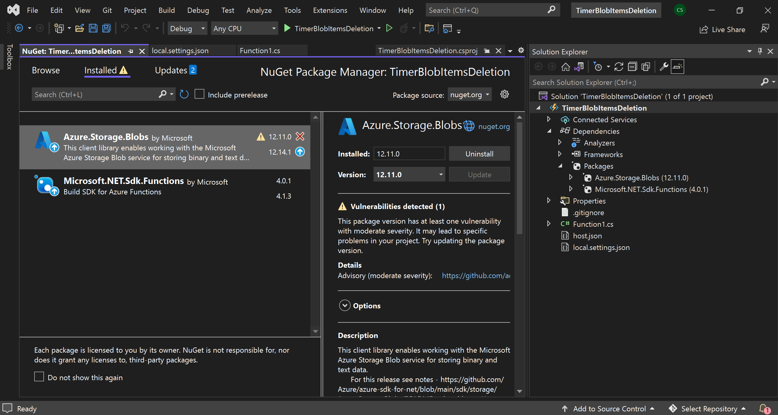Click the Live Share icon
Screen dimensions: 778x415
coord(704,30)
